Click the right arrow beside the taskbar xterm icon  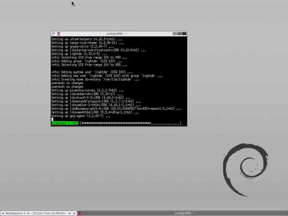click(74, 213)
